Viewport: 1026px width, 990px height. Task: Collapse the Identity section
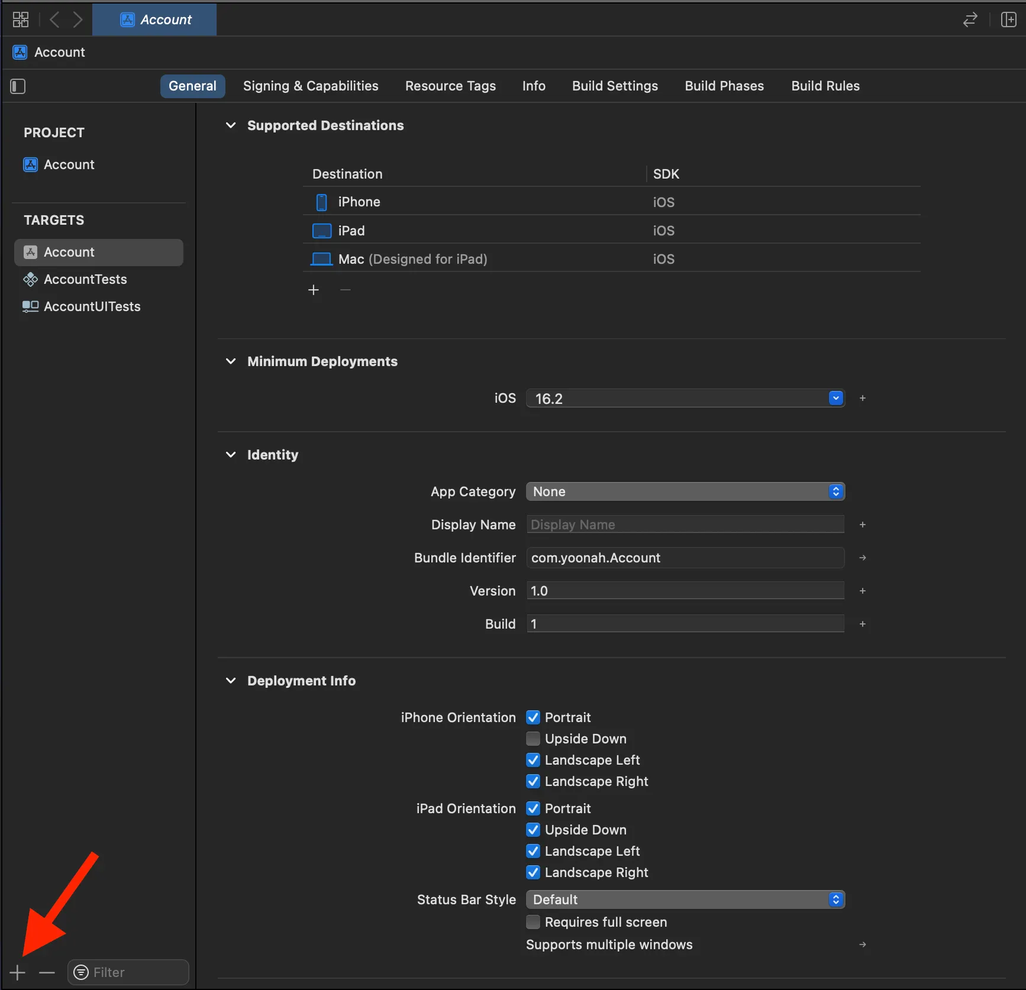pos(231,455)
